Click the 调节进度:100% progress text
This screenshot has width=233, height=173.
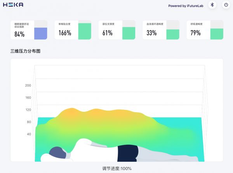116,169
